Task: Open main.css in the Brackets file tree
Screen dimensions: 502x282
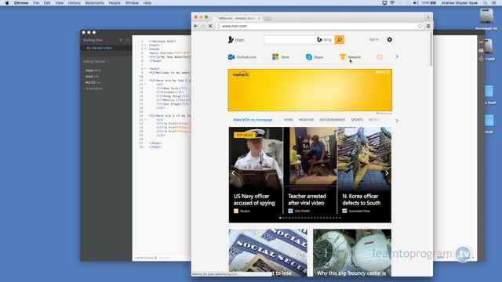Action: pos(92,77)
